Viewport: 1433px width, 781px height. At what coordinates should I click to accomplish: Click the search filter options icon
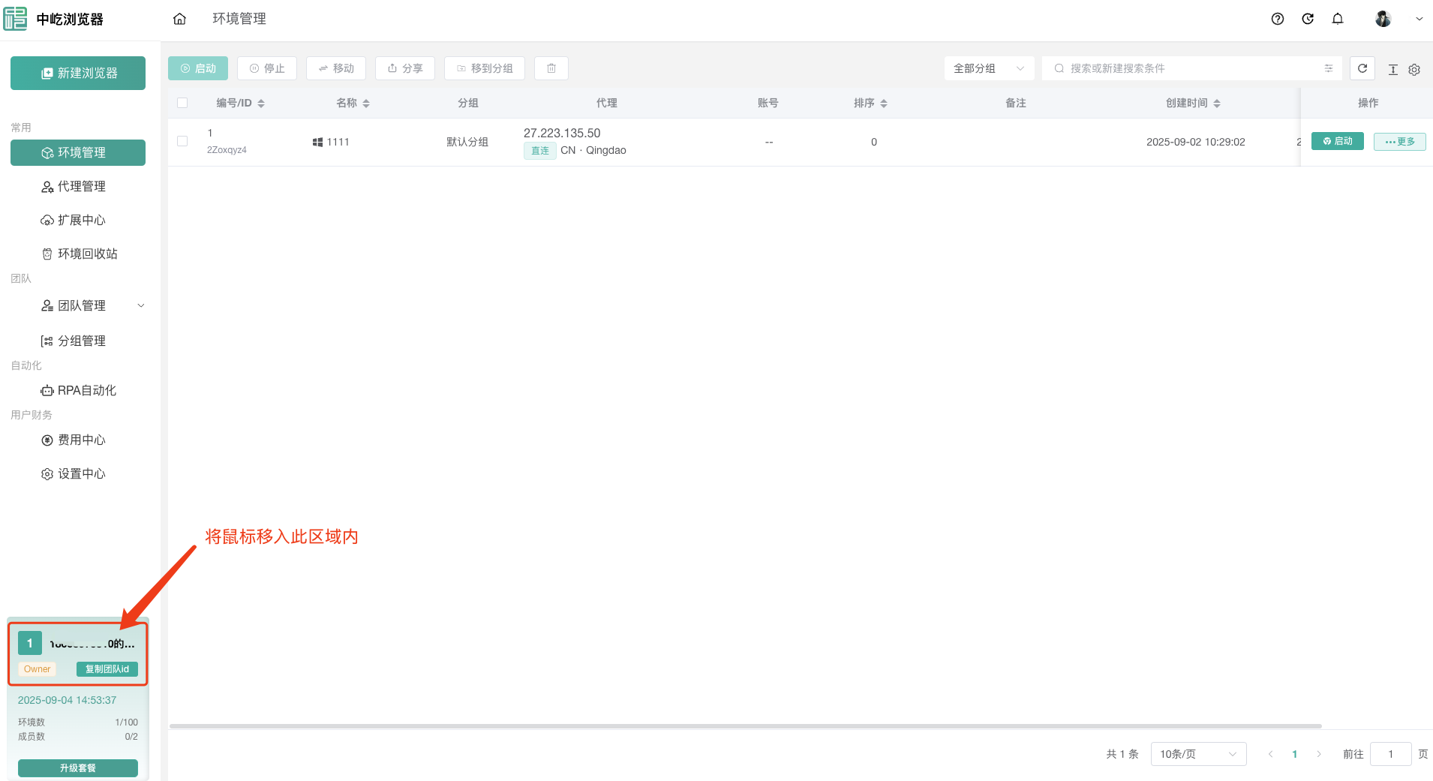point(1328,68)
